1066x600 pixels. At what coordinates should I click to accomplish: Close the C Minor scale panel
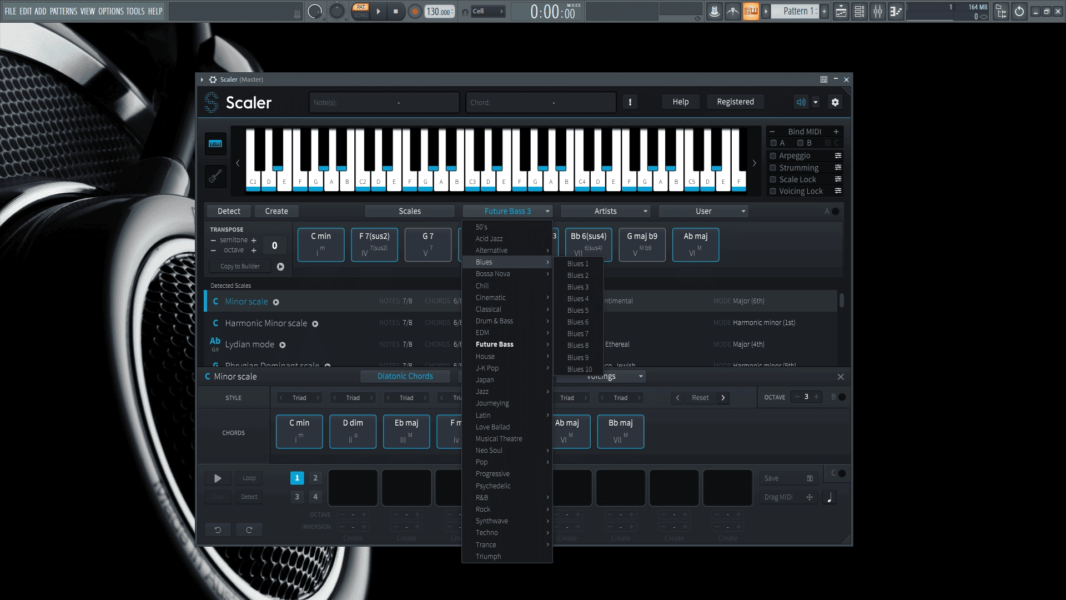[841, 377]
